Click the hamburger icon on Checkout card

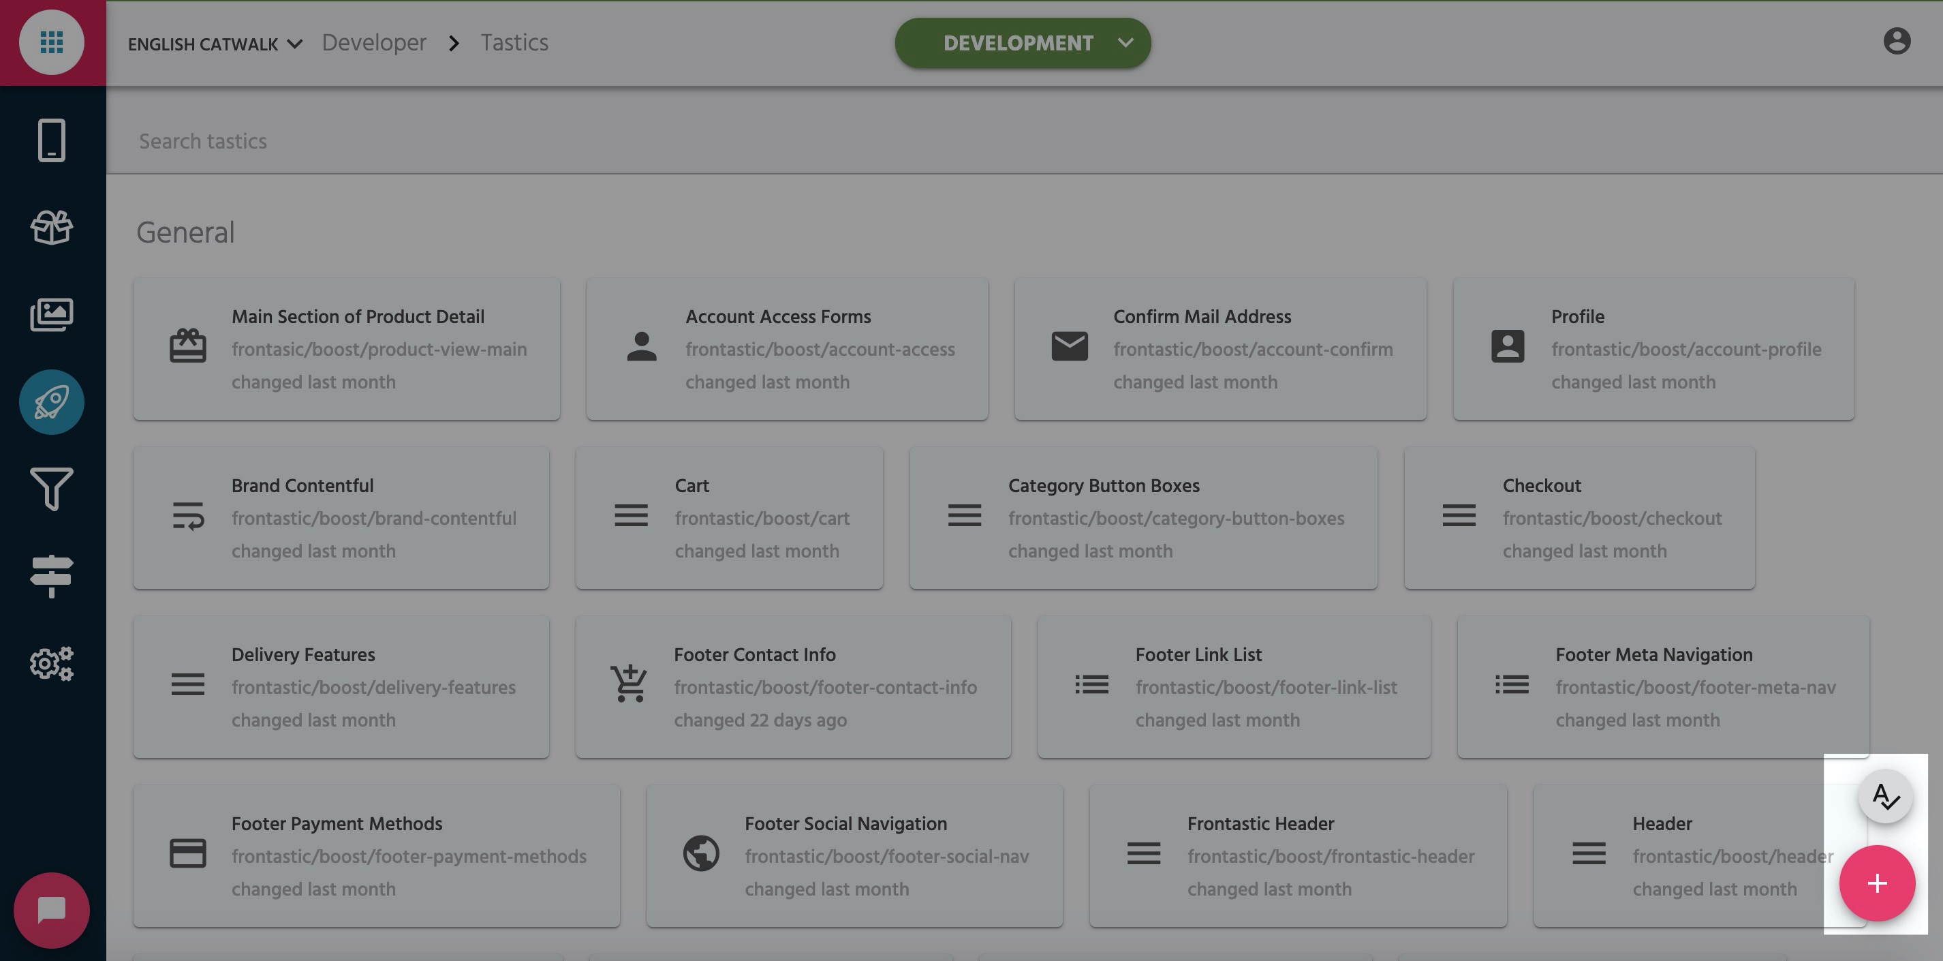pyautogui.click(x=1459, y=515)
